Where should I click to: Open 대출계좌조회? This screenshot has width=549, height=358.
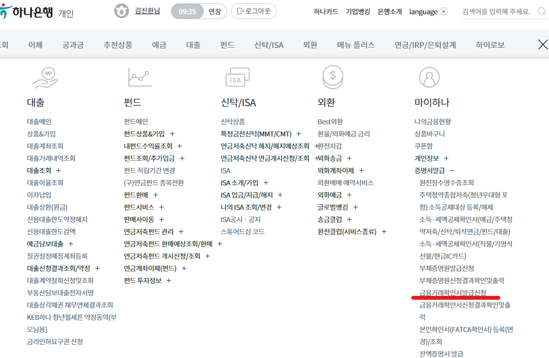click(45, 146)
